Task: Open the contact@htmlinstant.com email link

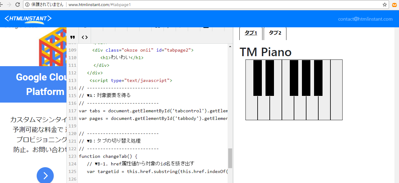Action: [365, 19]
